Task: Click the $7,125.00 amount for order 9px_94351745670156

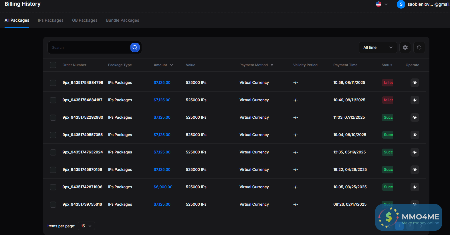Action: point(162,170)
